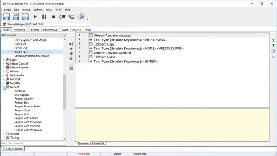
Task: Click the Registry category icon
Action: 8,83
